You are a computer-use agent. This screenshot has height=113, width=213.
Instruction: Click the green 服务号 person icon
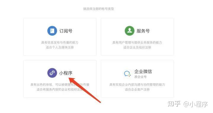[x=130, y=31]
